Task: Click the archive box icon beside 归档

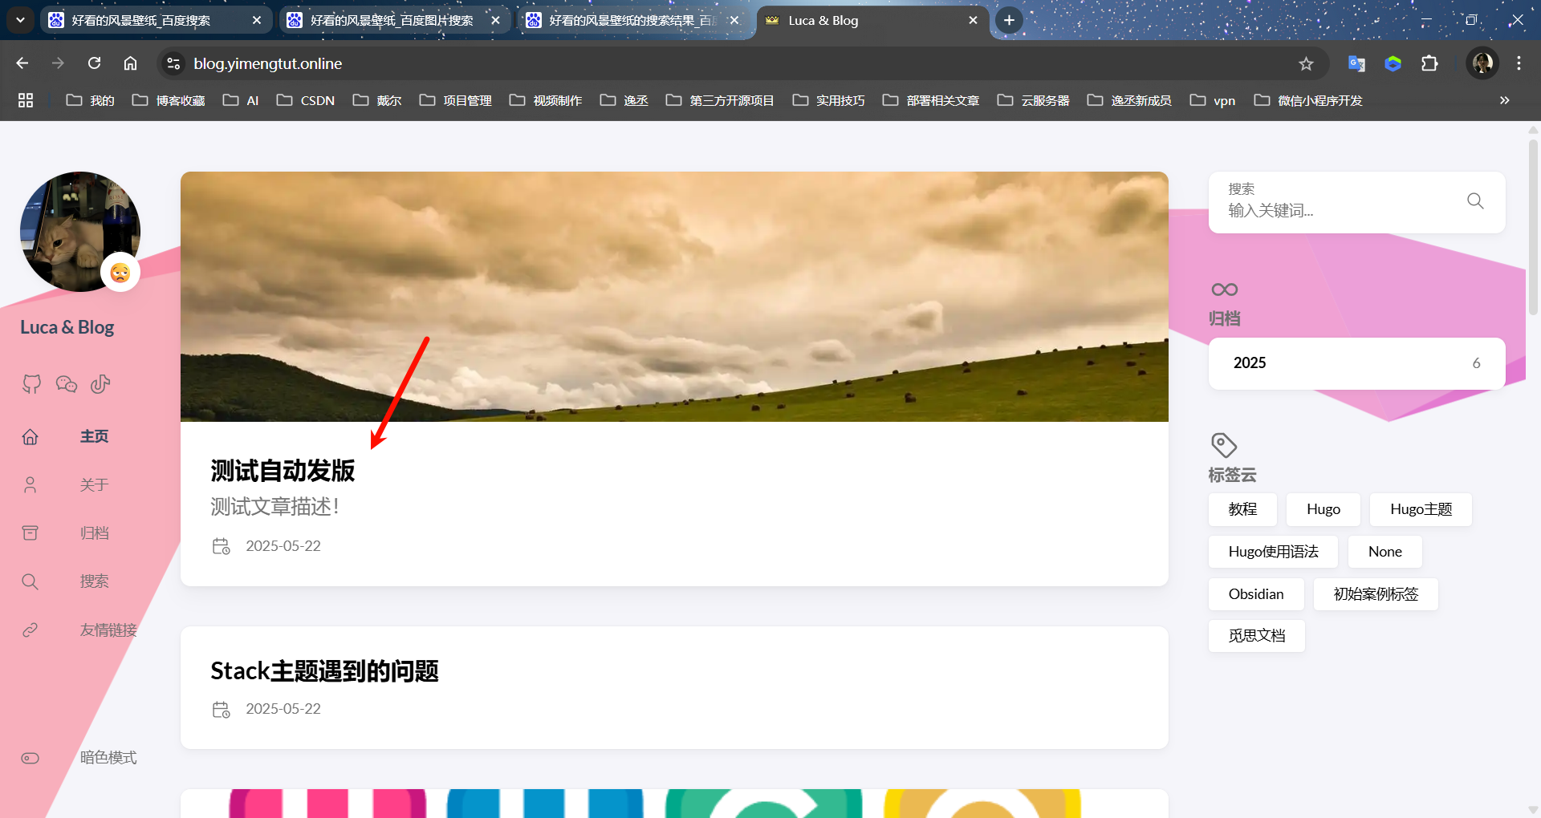Action: click(30, 533)
